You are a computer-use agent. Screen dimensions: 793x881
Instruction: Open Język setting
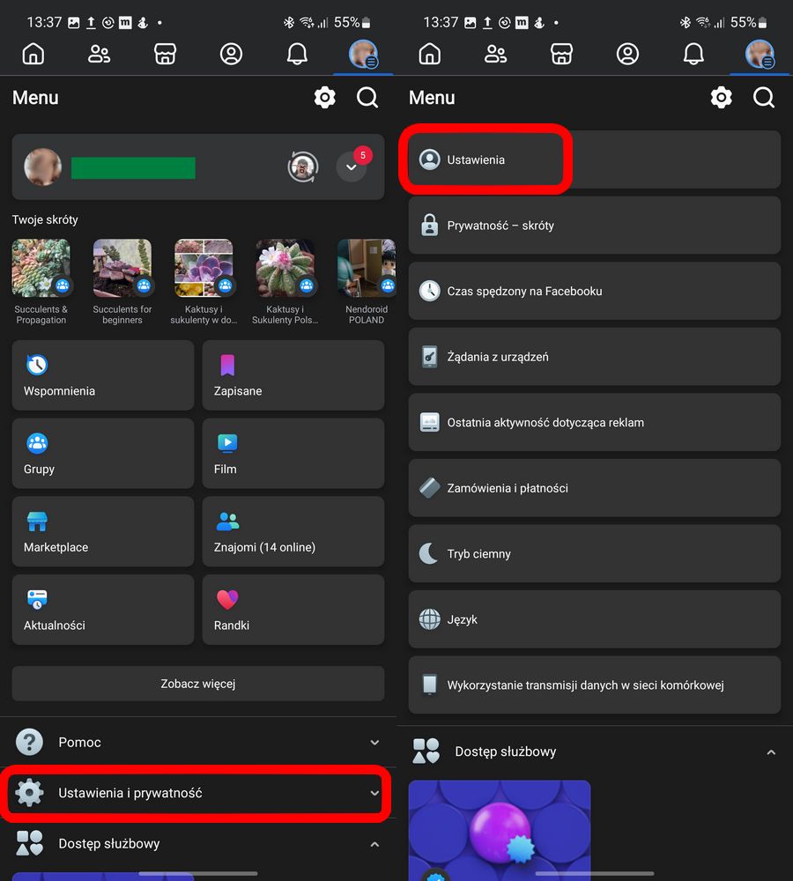tap(595, 619)
